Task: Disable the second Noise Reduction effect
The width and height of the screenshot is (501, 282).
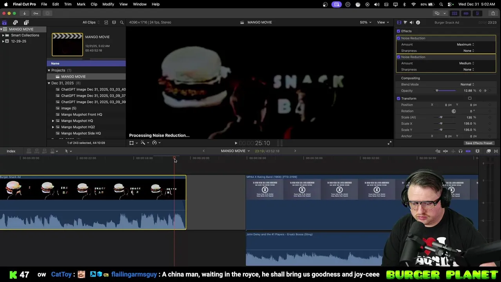Action: 398,57
